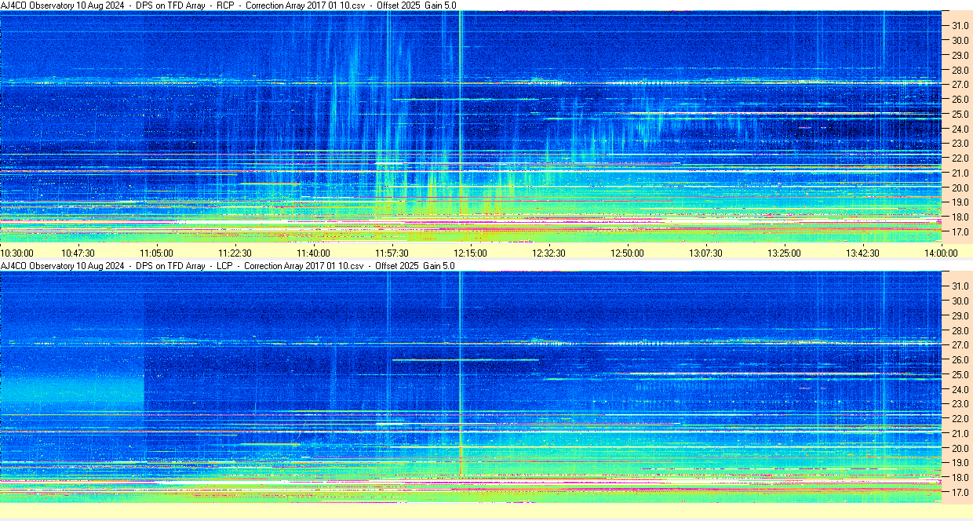Click 29.0 frequency label in LCP panel
Viewport: 973px width, 521px height.
959,315
